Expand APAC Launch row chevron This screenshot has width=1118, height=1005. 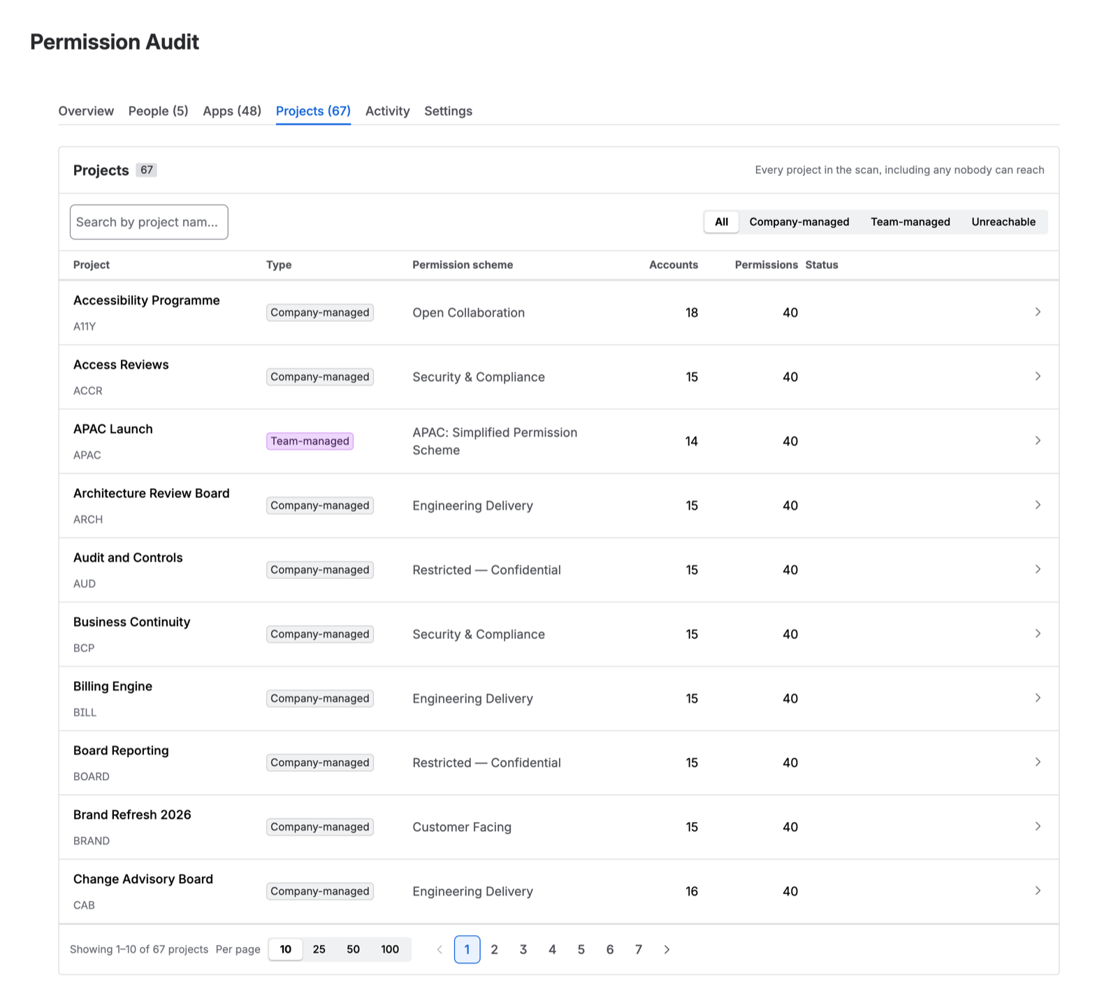[x=1038, y=441]
